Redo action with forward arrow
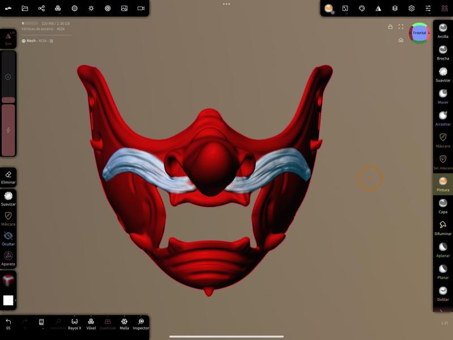 pos(25,324)
